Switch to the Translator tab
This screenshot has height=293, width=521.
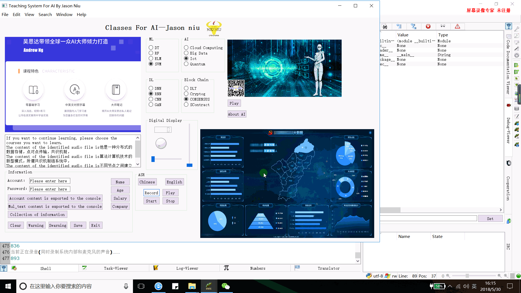328,268
